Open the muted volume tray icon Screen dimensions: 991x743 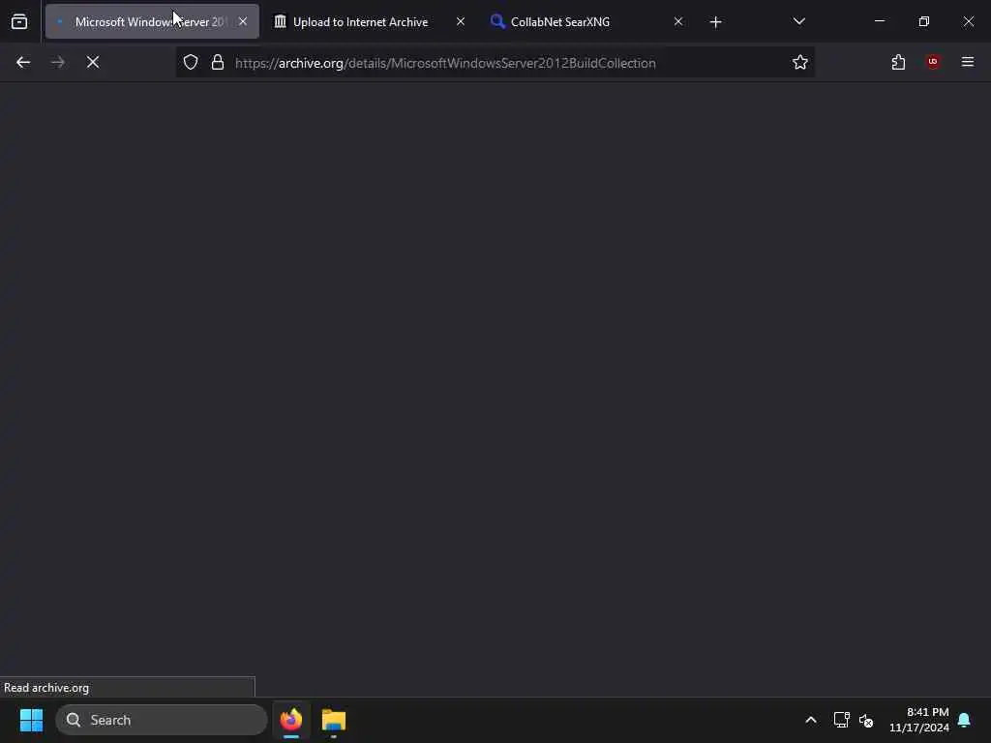pos(866,720)
